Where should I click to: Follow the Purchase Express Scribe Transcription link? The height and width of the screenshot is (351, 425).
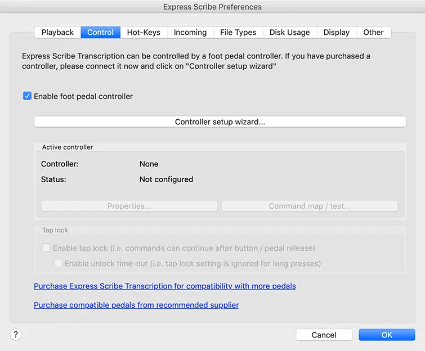[x=165, y=286]
